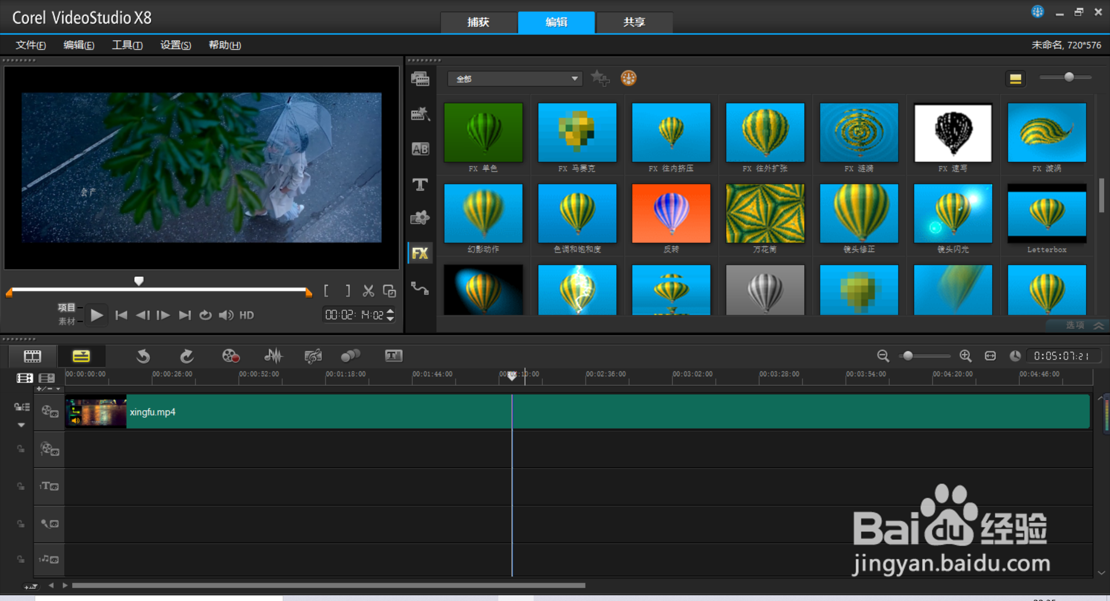Screen dimensions: 1110x601
Task: Toggle music track lock icon
Action: (21, 559)
